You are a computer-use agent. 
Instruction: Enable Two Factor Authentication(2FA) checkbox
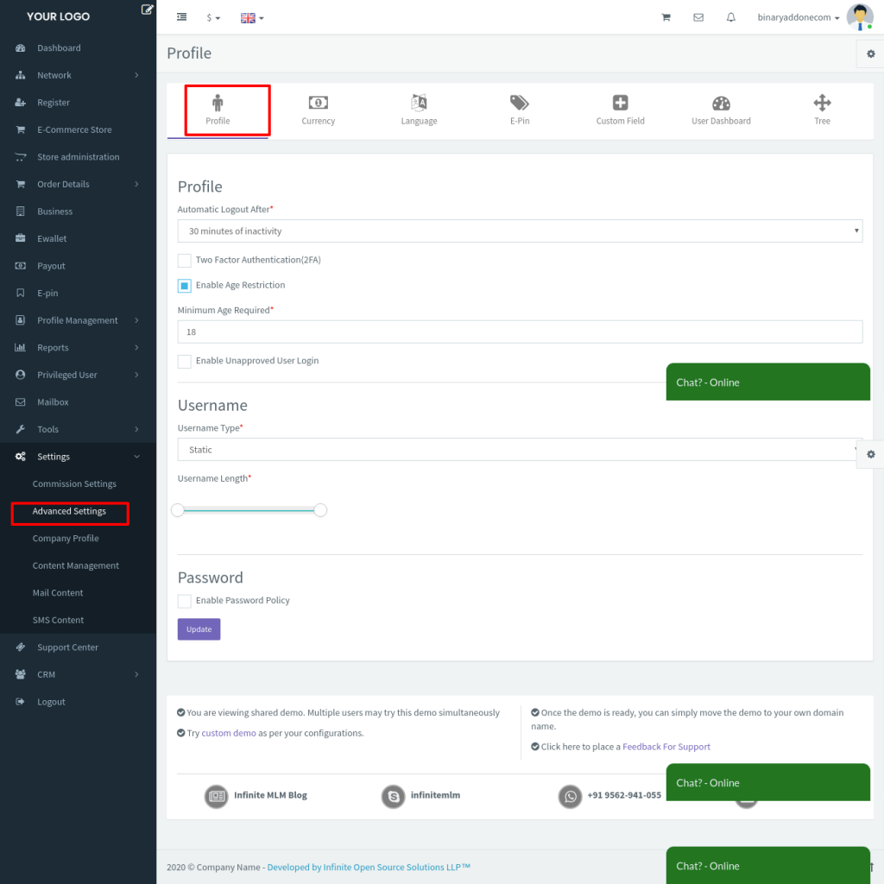(185, 261)
